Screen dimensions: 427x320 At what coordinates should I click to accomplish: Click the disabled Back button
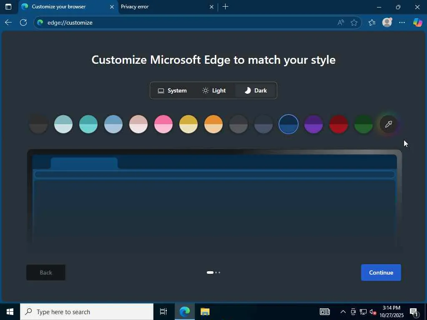pos(46,272)
